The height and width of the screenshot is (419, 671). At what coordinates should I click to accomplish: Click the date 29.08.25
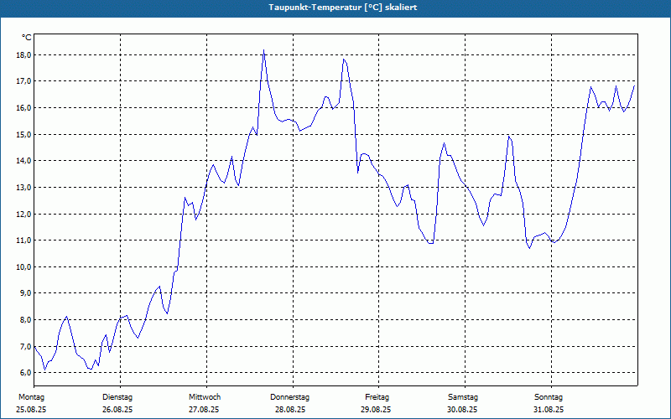(376, 410)
